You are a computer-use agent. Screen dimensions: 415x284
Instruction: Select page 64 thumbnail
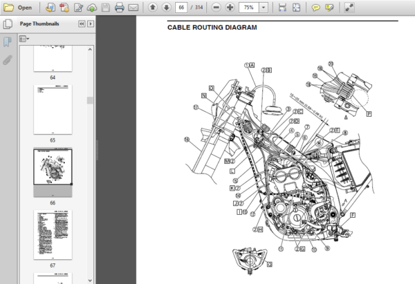pos(53,59)
